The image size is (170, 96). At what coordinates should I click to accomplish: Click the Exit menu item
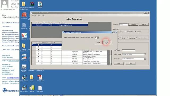[x=39, y=15]
